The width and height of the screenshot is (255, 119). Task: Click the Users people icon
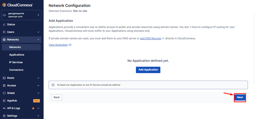pos(4,32)
